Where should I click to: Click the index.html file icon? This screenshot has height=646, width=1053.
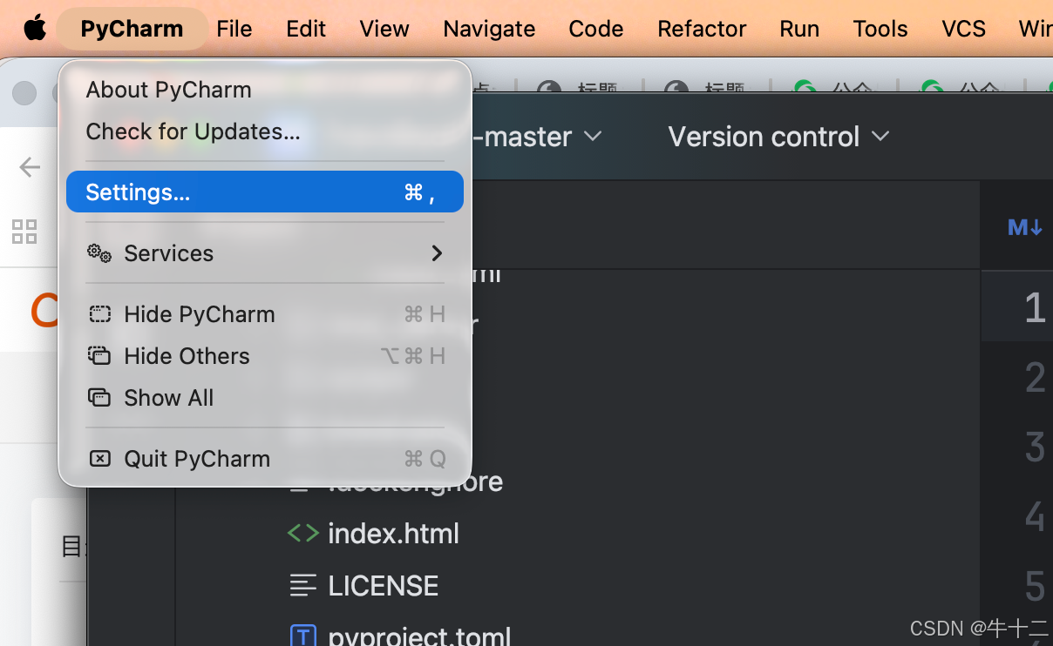(x=302, y=533)
